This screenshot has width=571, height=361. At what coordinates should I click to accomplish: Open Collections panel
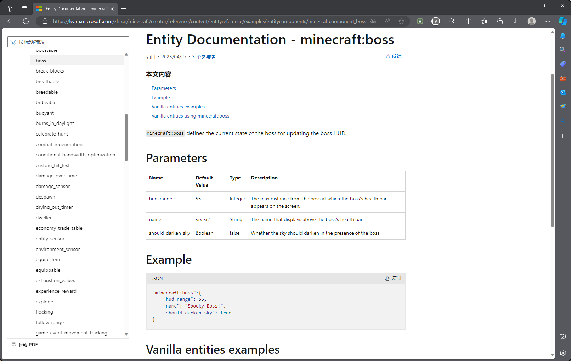500,21
